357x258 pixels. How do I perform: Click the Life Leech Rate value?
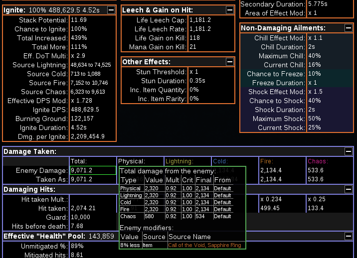pos(200,29)
